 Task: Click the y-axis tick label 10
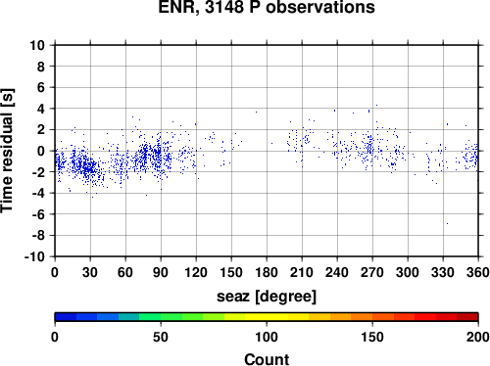click(37, 45)
